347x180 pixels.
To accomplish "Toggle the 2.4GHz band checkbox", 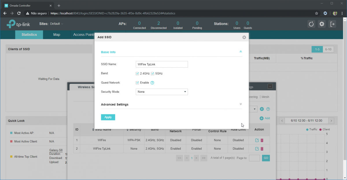I will pyautogui.click(x=137, y=73).
